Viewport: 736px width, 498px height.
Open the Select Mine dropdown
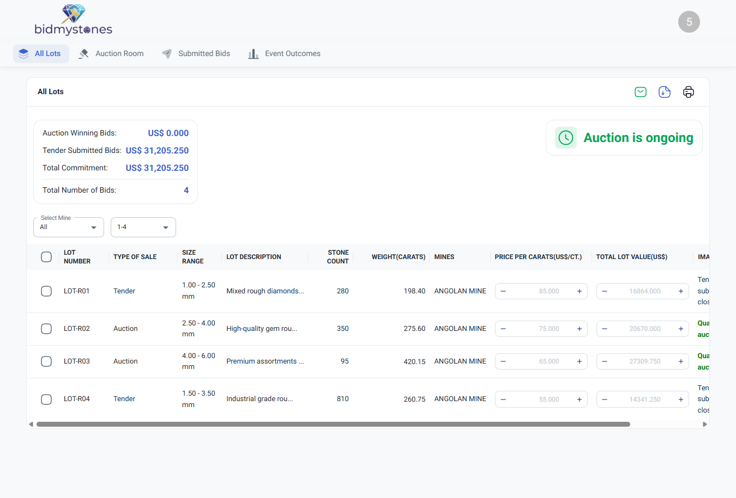click(x=69, y=227)
